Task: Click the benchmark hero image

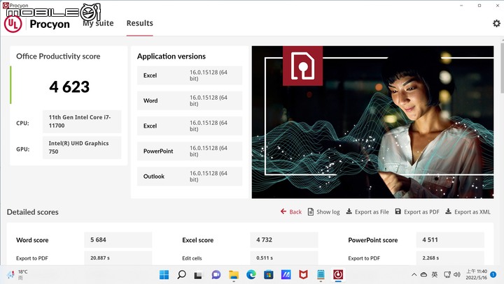Action: [372, 122]
